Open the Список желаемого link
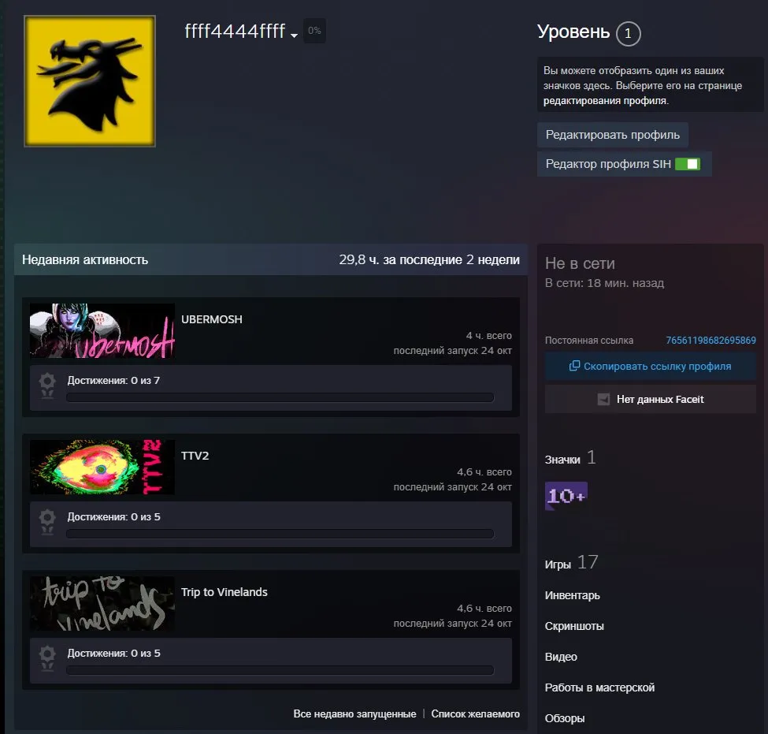 475,714
